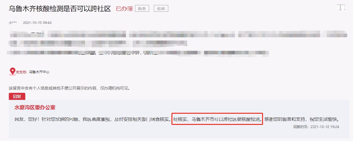Viewport: 353px width, 141px height.
Task: Click the red-boxed sentence 经核实，乌鲁木齐市可以跨社区做核酸检测
Action: pos(217,120)
